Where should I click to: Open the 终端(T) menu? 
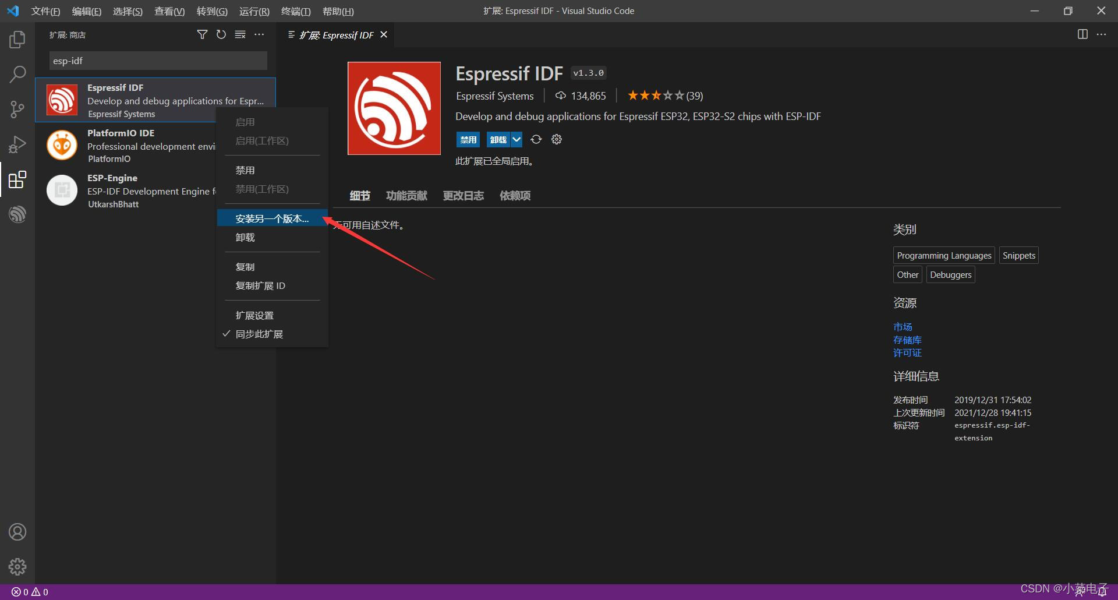tap(296, 11)
